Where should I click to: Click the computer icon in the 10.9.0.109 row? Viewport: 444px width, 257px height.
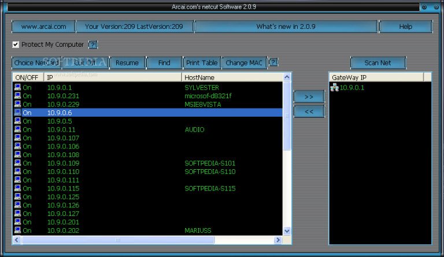pos(17,163)
